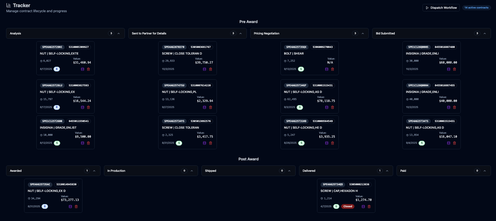Click title SCREW | CAP,HEXAGON H

[339, 191]
